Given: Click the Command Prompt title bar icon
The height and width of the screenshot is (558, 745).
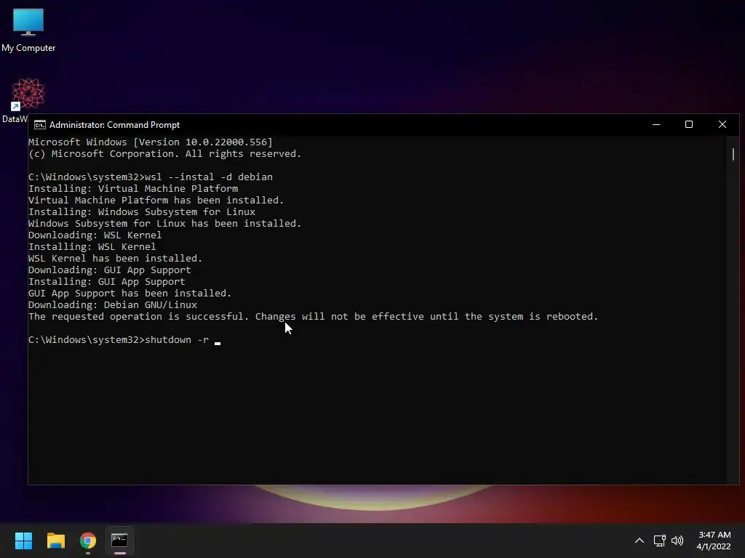Looking at the screenshot, I should 40,125.
